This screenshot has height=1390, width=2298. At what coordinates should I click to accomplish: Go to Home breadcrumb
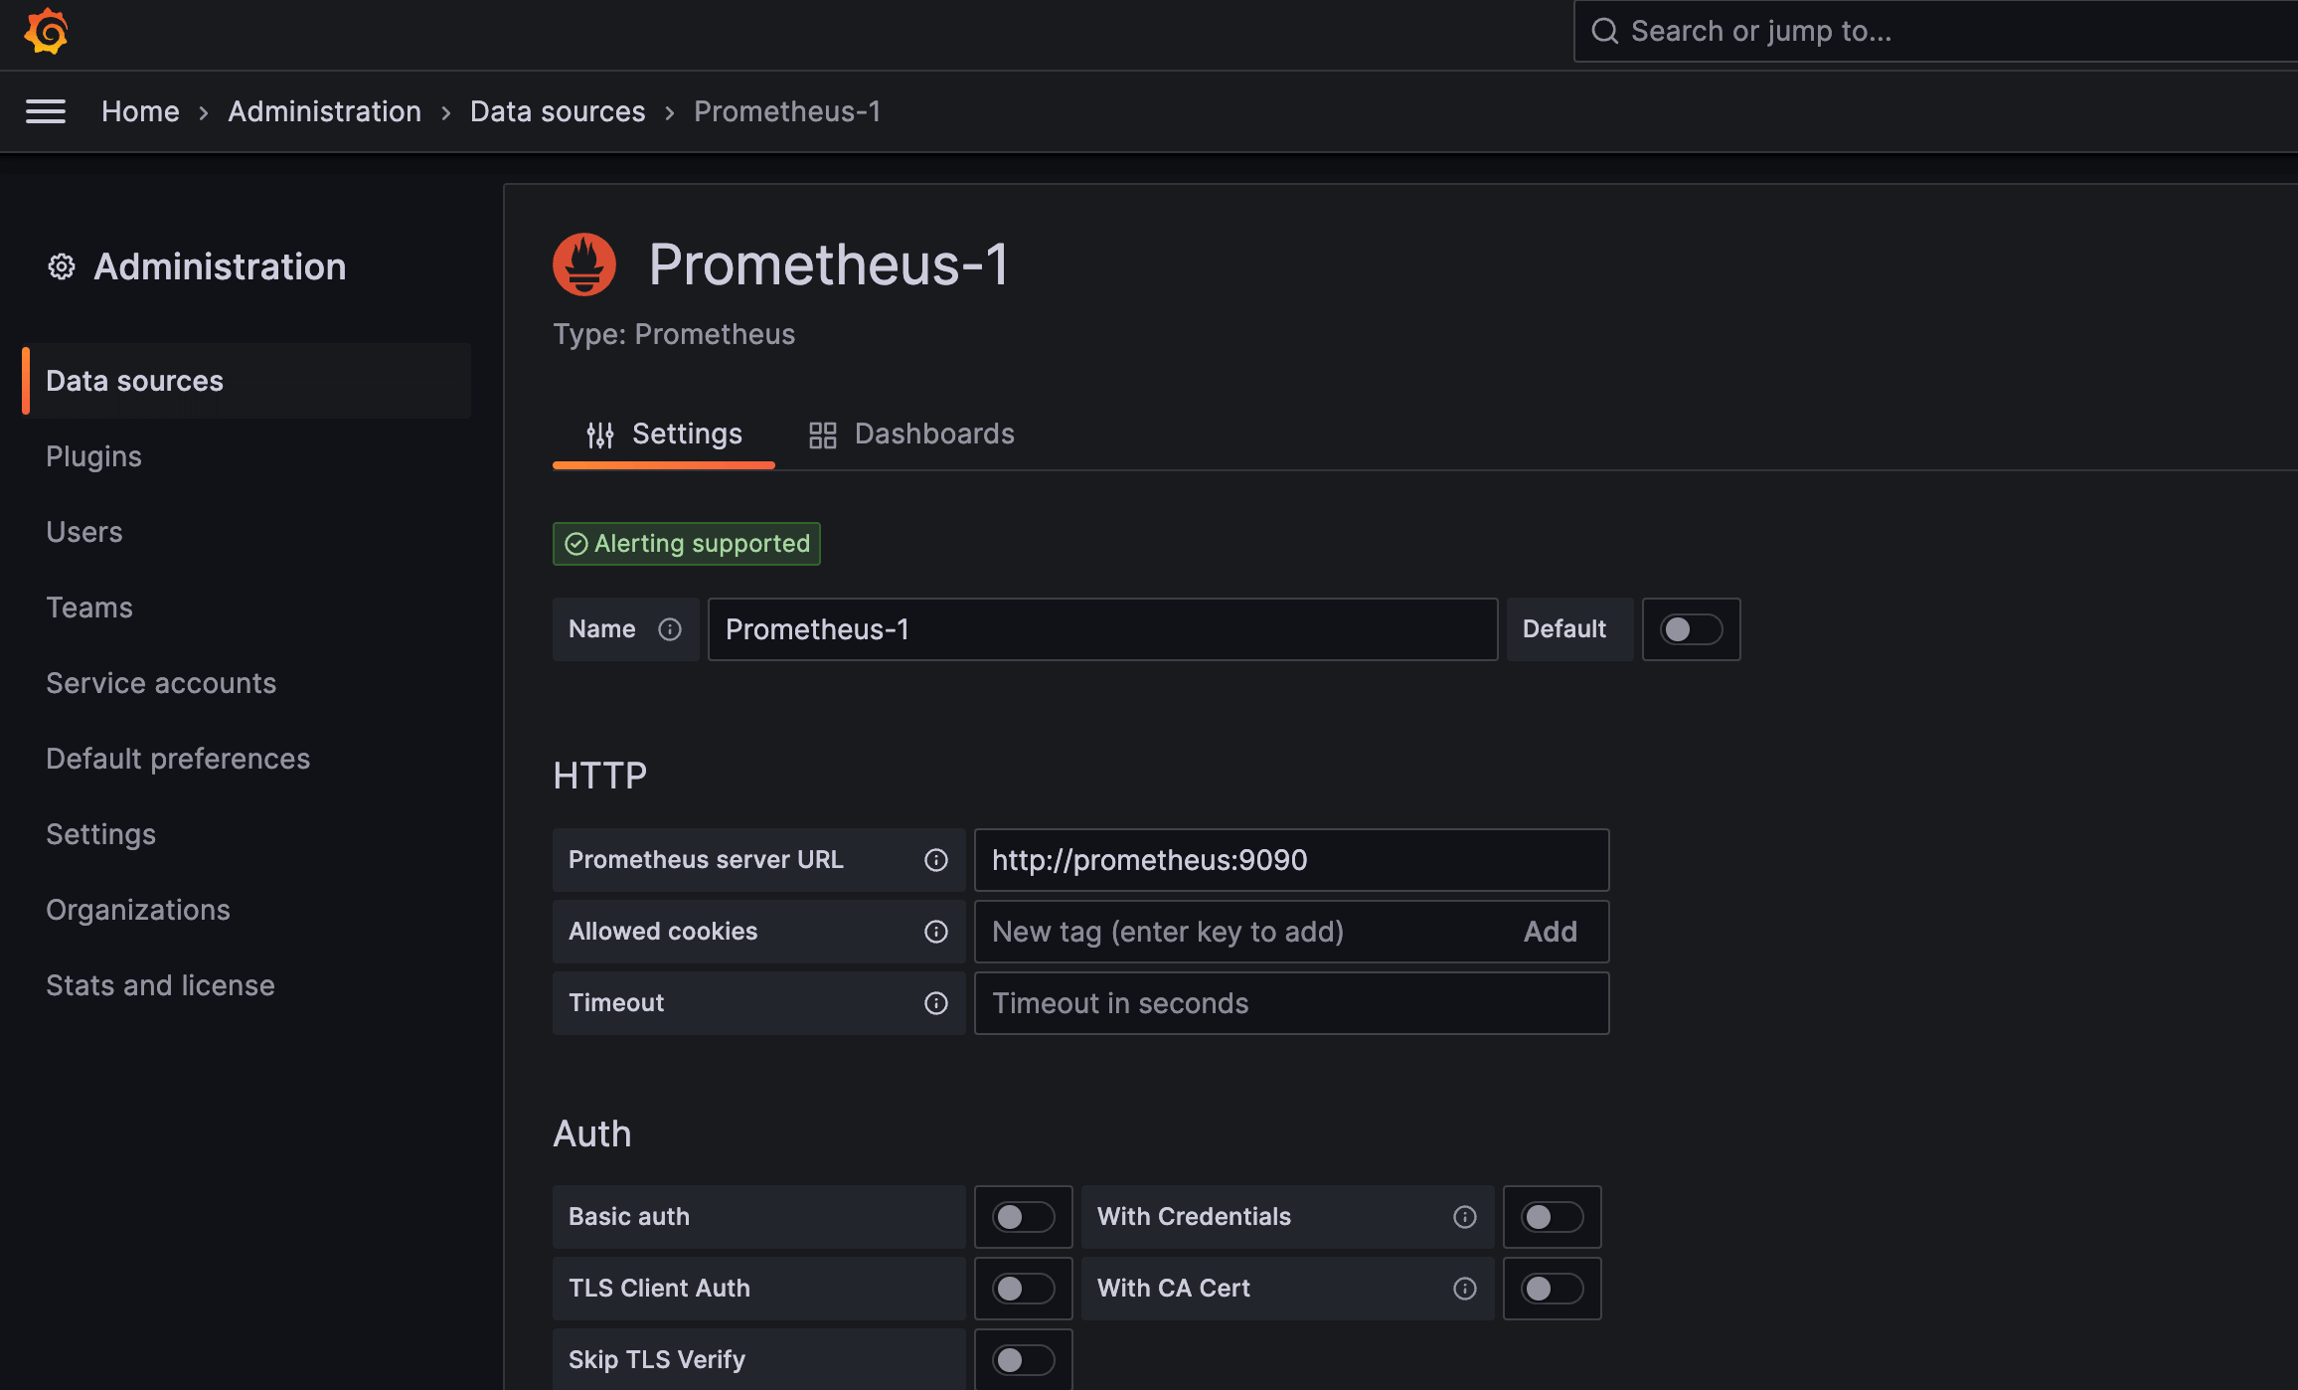(x=140, y=111)
